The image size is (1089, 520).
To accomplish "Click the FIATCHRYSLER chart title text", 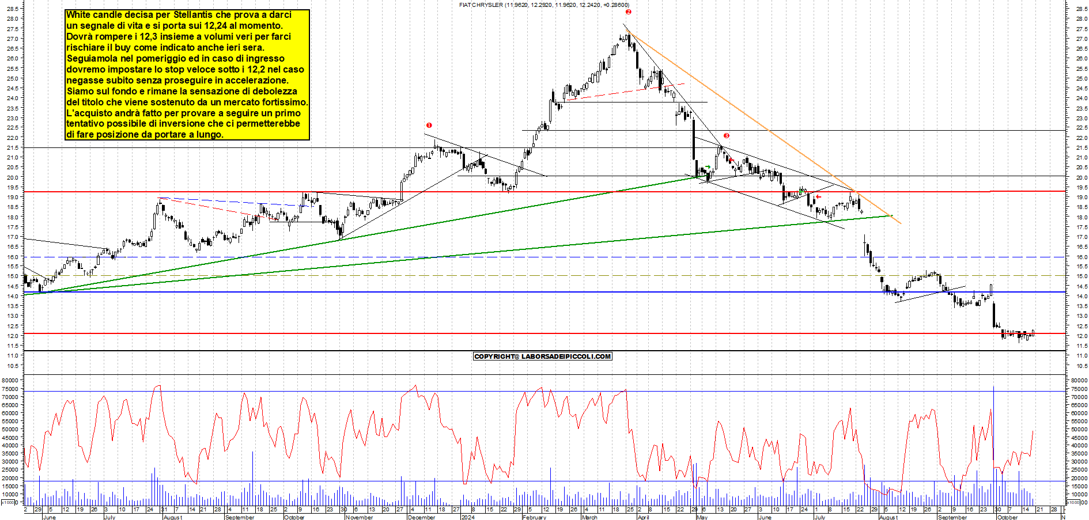I will tap(544, 5).
